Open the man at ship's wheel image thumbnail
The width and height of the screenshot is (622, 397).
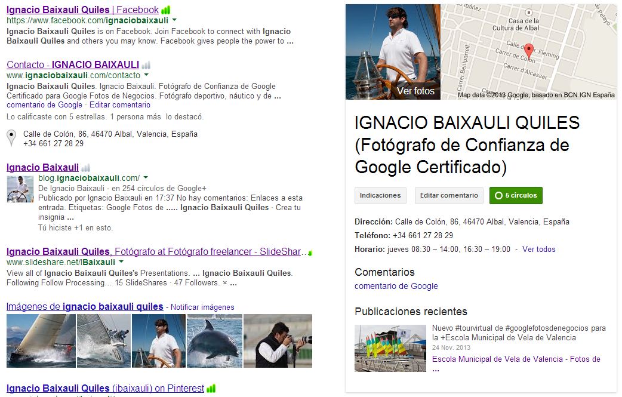point(159,341)
